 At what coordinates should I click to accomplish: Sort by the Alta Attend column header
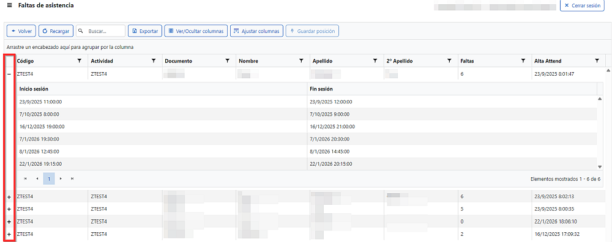(x=548, y=61)
